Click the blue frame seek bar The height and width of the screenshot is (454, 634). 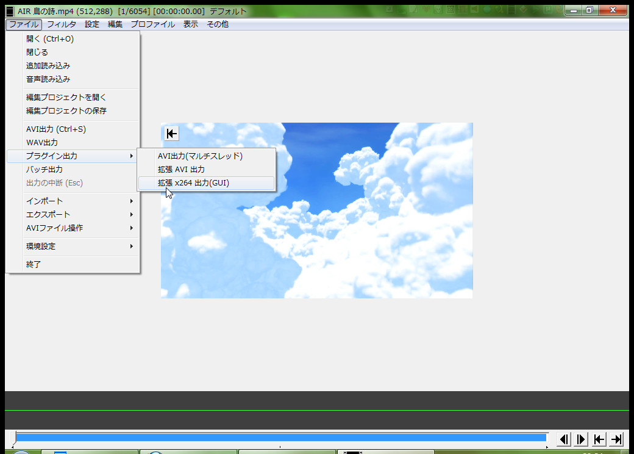pos(280,438)
